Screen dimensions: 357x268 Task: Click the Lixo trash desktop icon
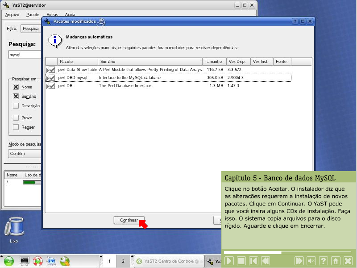(14, 227)
